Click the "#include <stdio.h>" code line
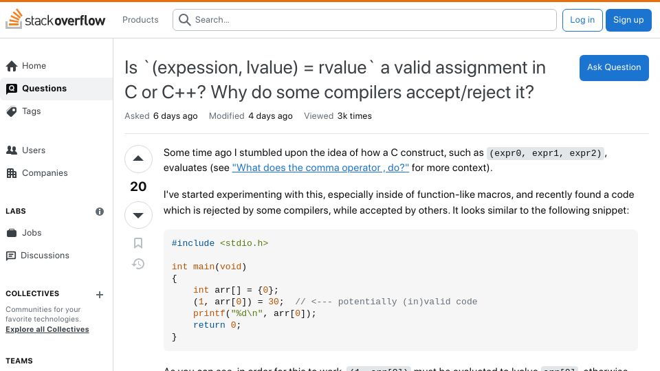The width and height of the screenshot is (660, 371). coord(220,243)
